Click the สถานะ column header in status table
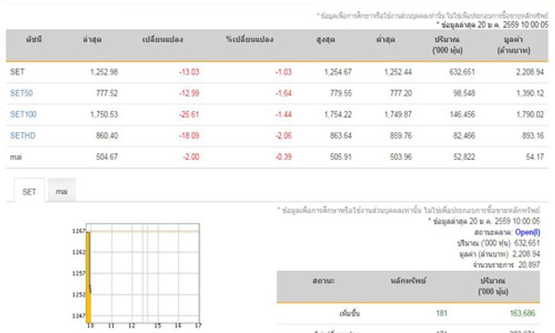 pos(323,280)
